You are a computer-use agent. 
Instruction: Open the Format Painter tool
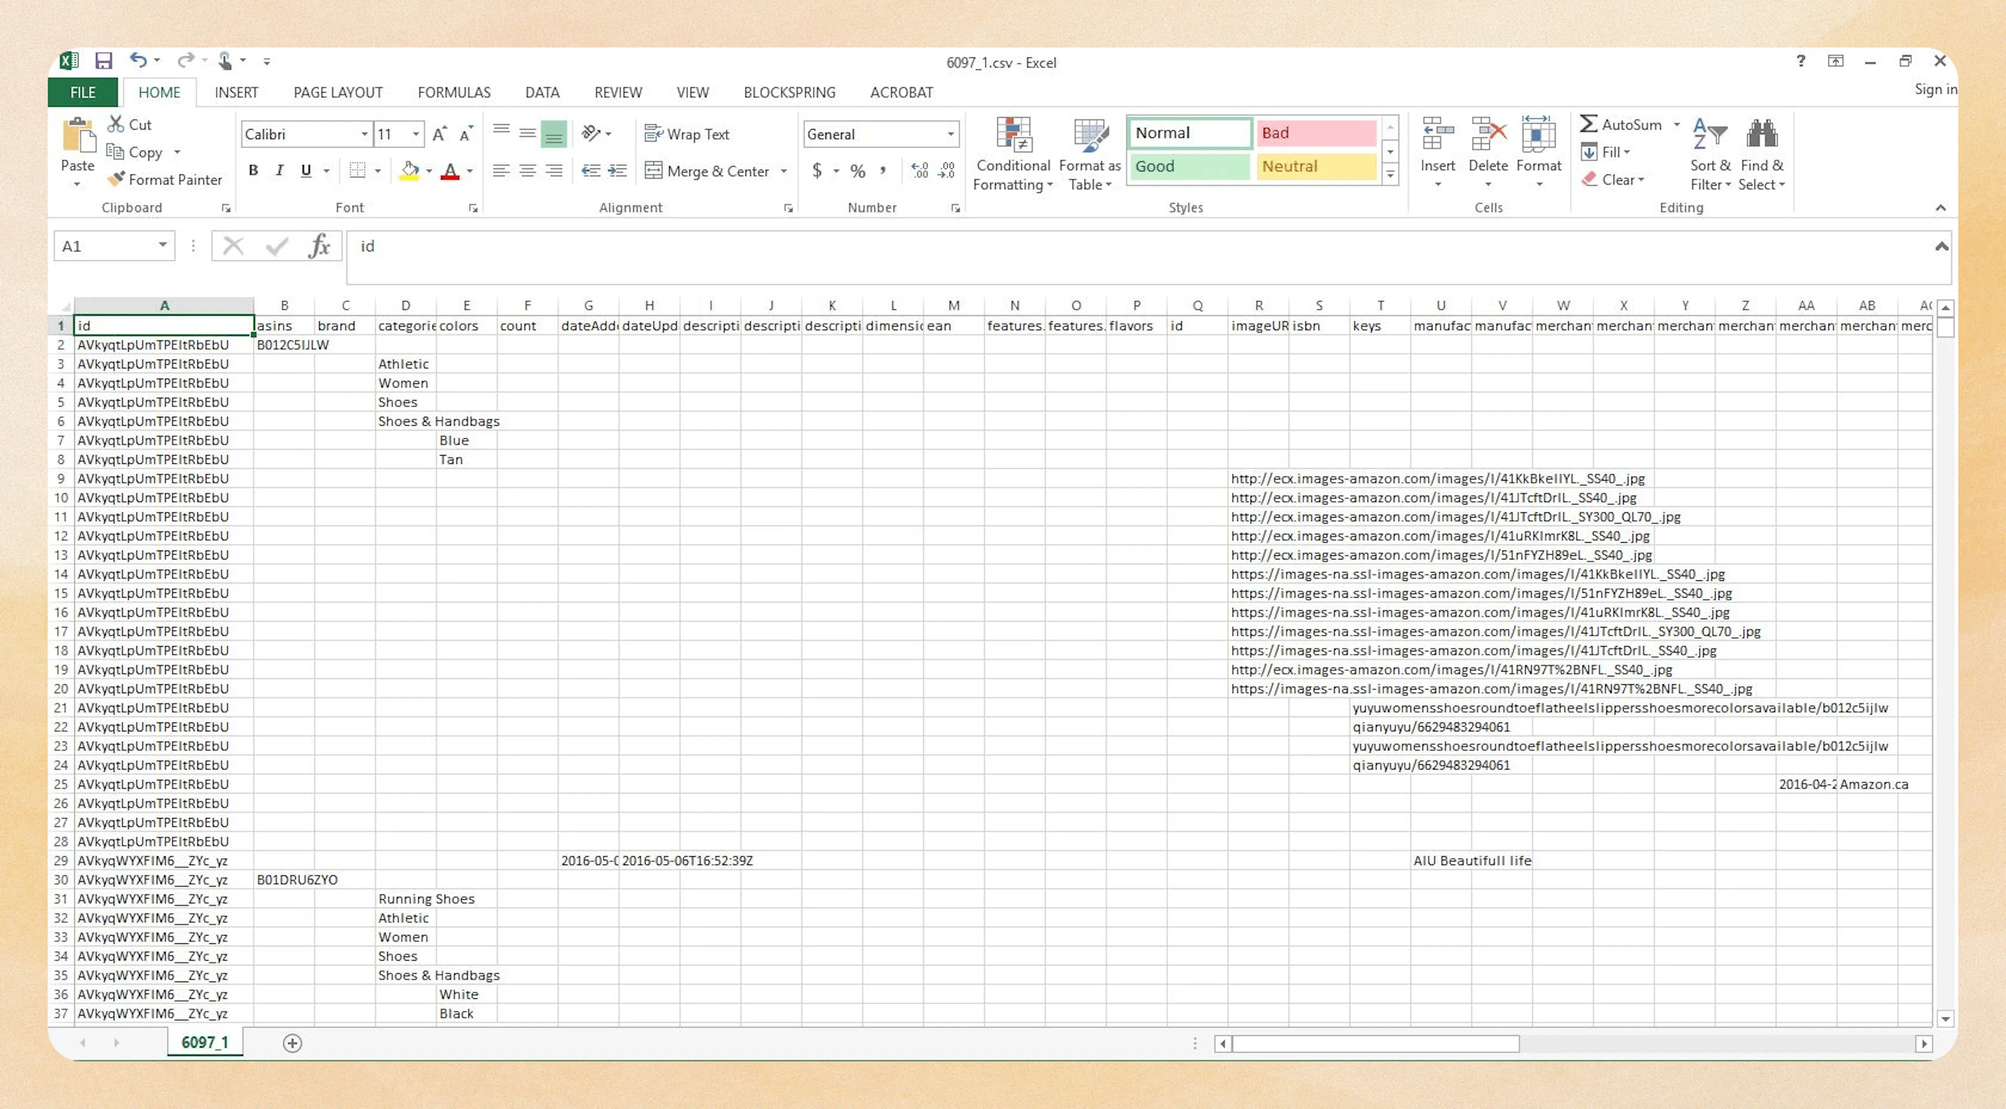click(x=165, y=179)
